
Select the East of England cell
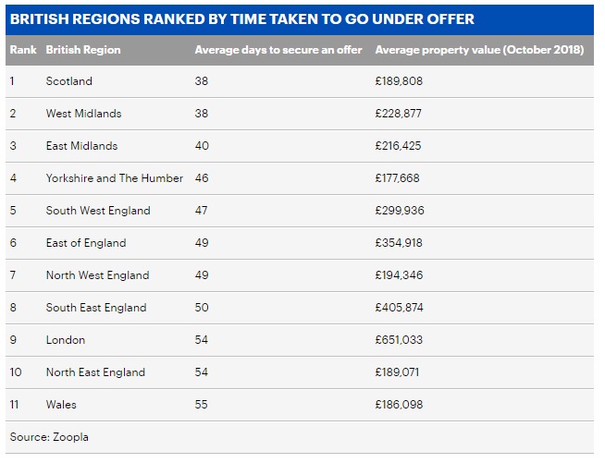pyautogui.click(x=86, y=243)
